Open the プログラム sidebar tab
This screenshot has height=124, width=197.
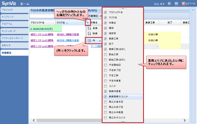tap(14, 24)
